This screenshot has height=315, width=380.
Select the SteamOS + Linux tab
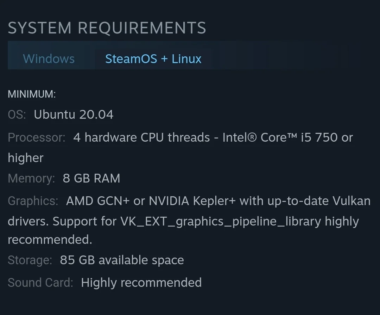point(153,59)
